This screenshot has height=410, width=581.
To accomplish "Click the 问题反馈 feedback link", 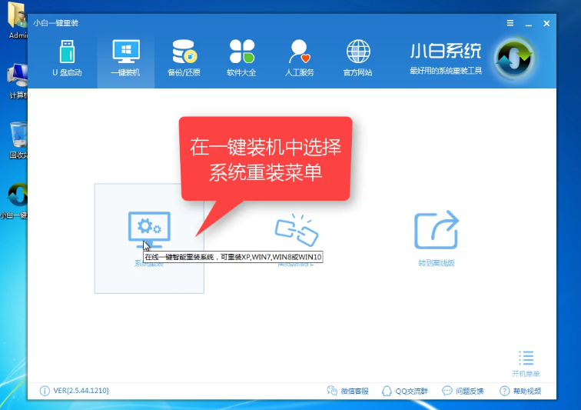I will point(463,391).
